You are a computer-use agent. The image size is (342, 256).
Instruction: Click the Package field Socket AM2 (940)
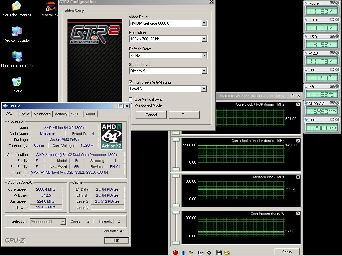pos(64,139)
